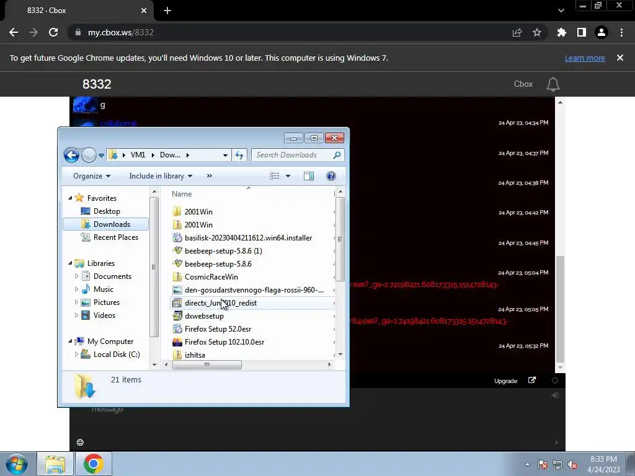Select beebeep-setup-5.8.6 (1) file
Viewport: 635px width, 476px height.
coord(223,251)
